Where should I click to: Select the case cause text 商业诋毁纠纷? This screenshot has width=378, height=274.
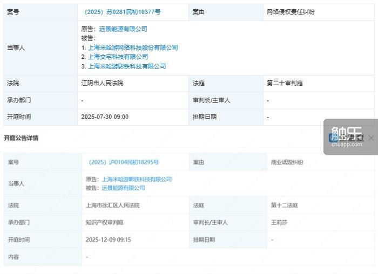pyautogui.click(x=287, y=162)
